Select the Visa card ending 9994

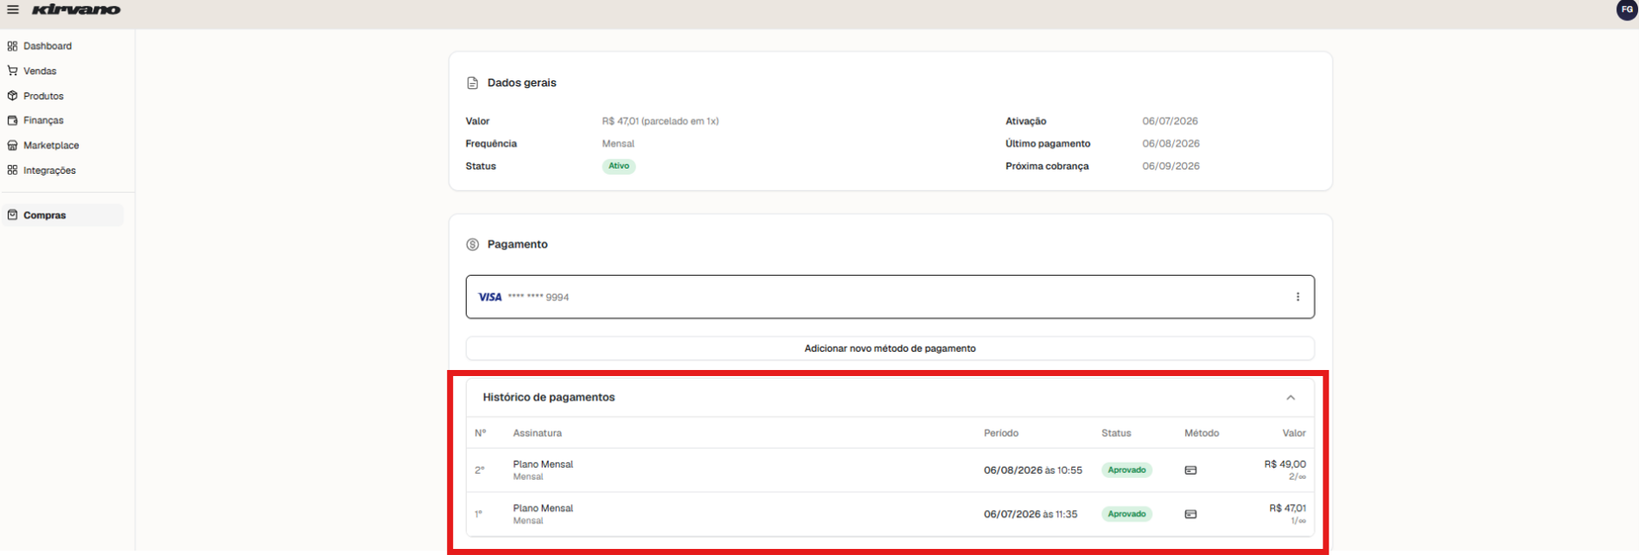pos(890,297)
